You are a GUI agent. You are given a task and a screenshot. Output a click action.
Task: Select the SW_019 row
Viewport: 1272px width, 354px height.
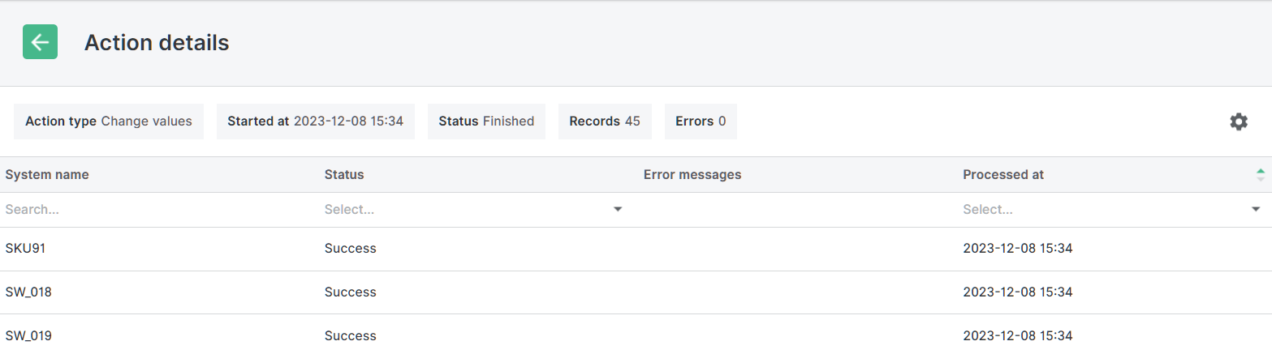click(28, 335)
